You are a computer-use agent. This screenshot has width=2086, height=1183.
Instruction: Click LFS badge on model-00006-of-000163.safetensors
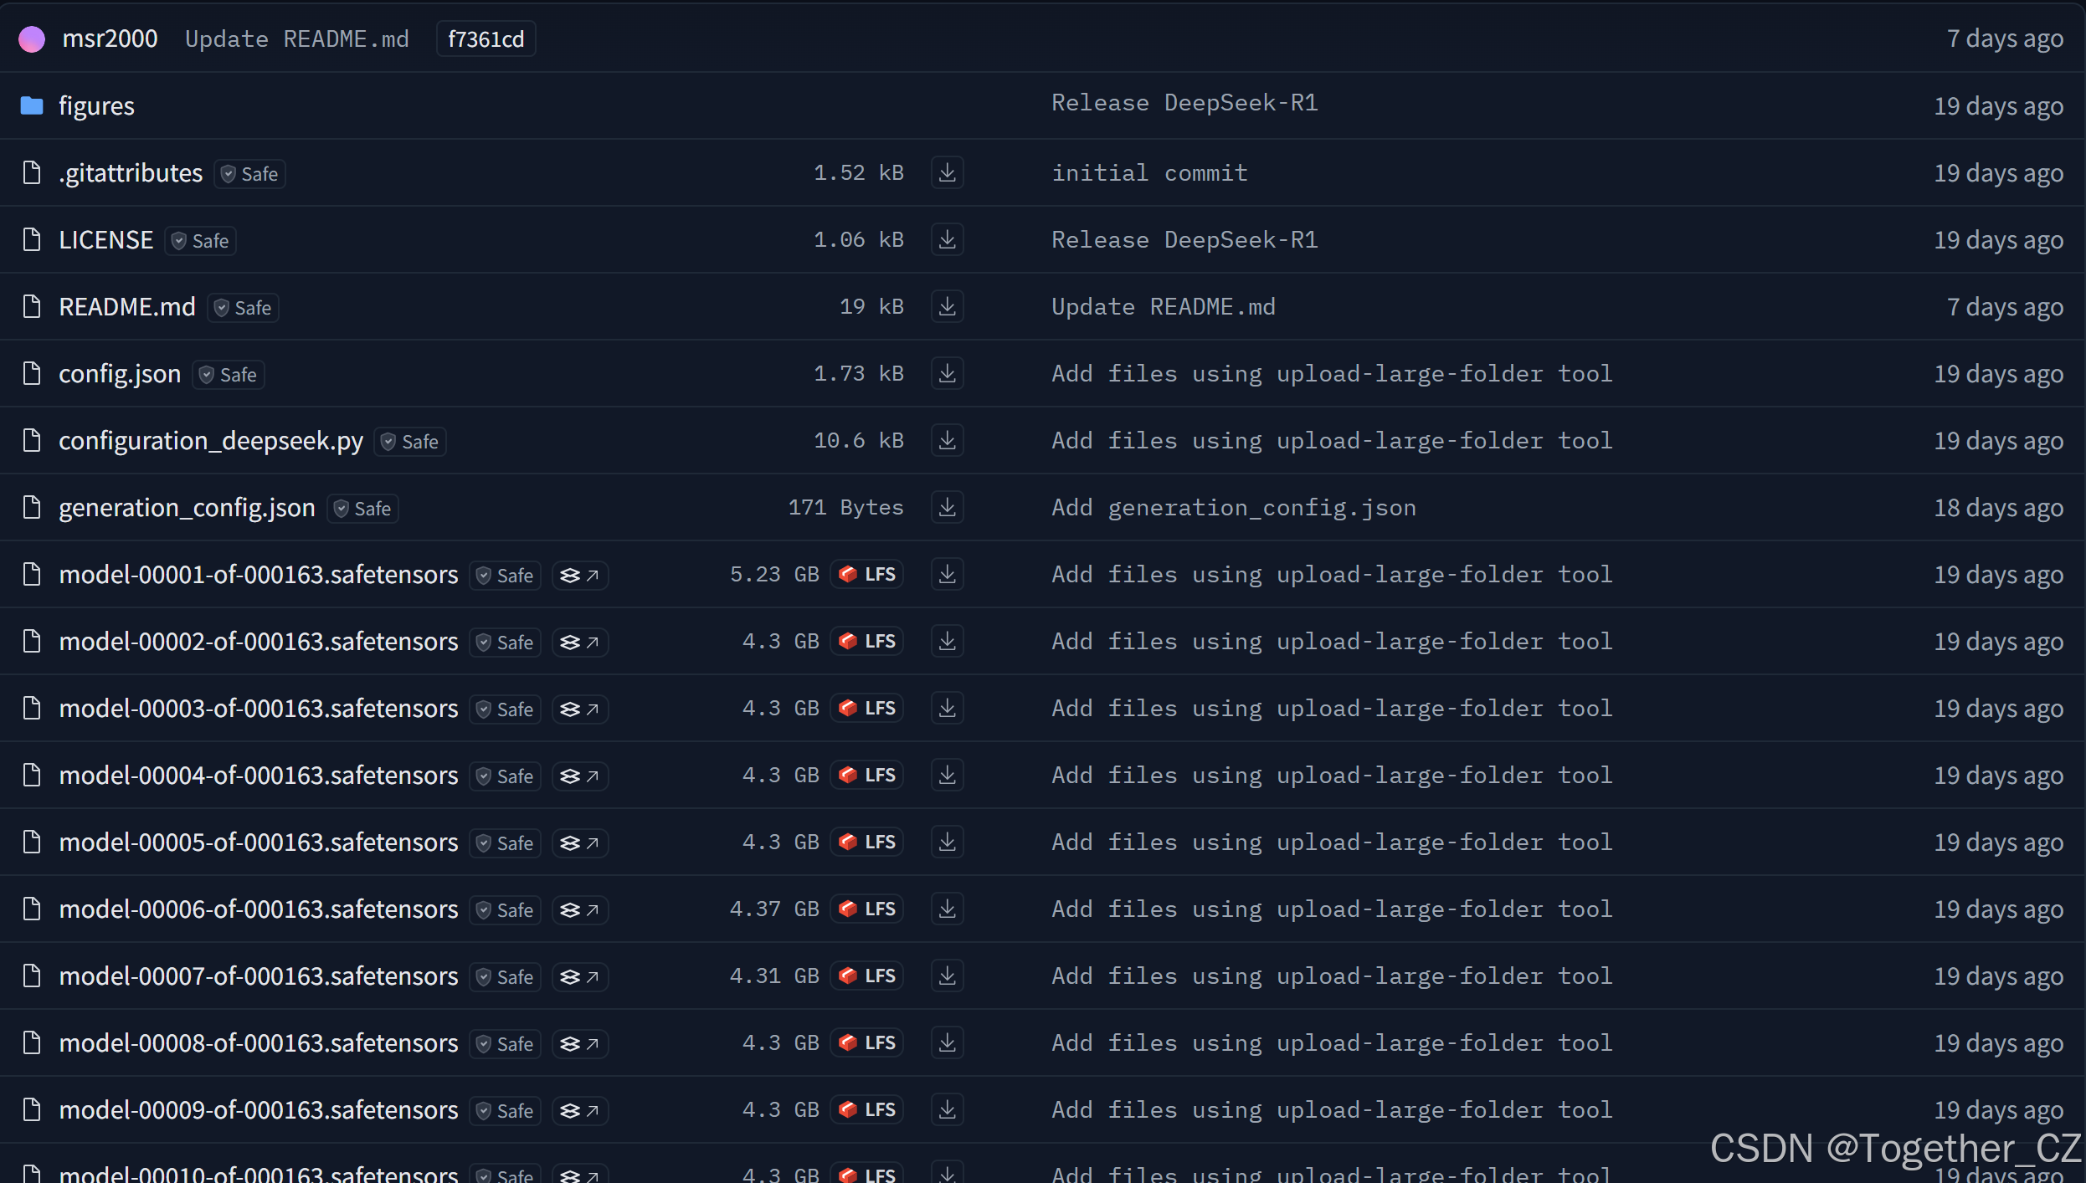(x=867, y=909)
